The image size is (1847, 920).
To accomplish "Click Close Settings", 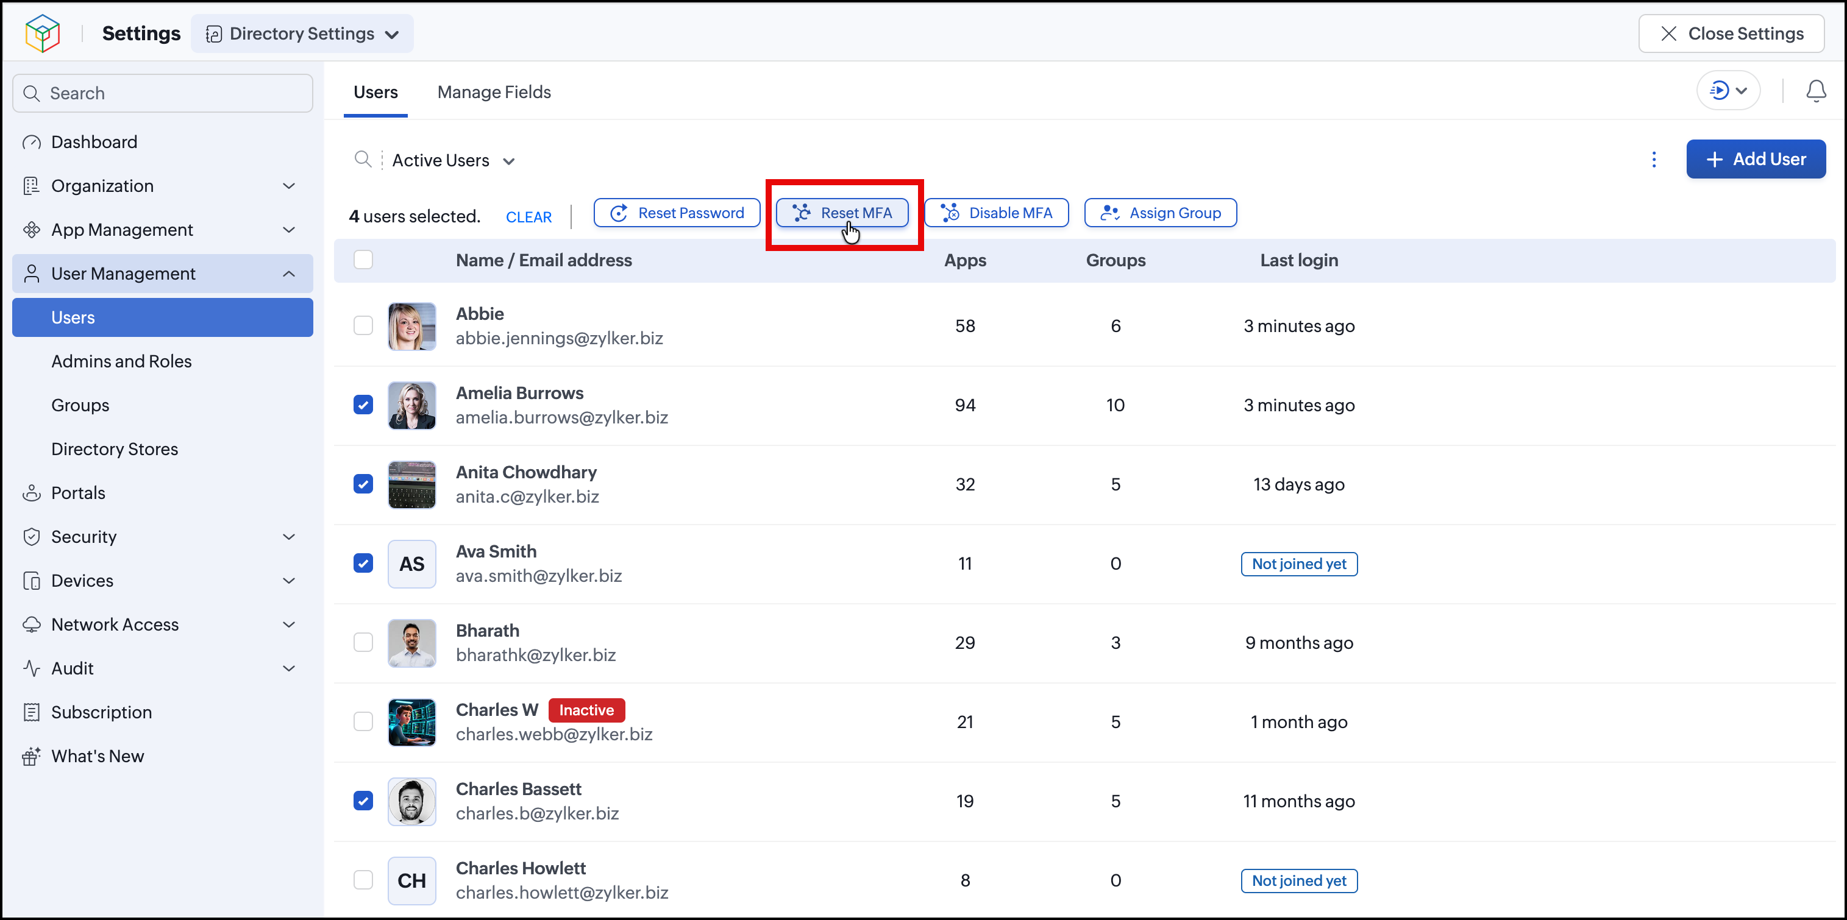I will (x=1731, y=34).
